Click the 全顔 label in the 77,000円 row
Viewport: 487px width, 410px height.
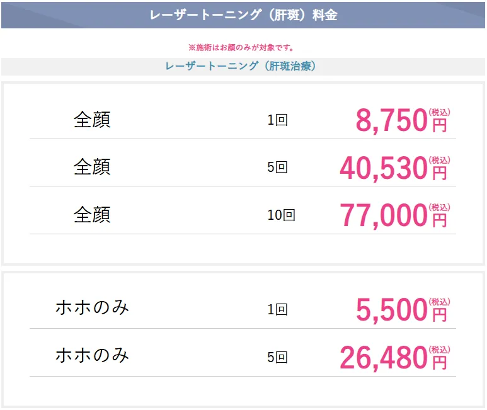click(92, 215)
